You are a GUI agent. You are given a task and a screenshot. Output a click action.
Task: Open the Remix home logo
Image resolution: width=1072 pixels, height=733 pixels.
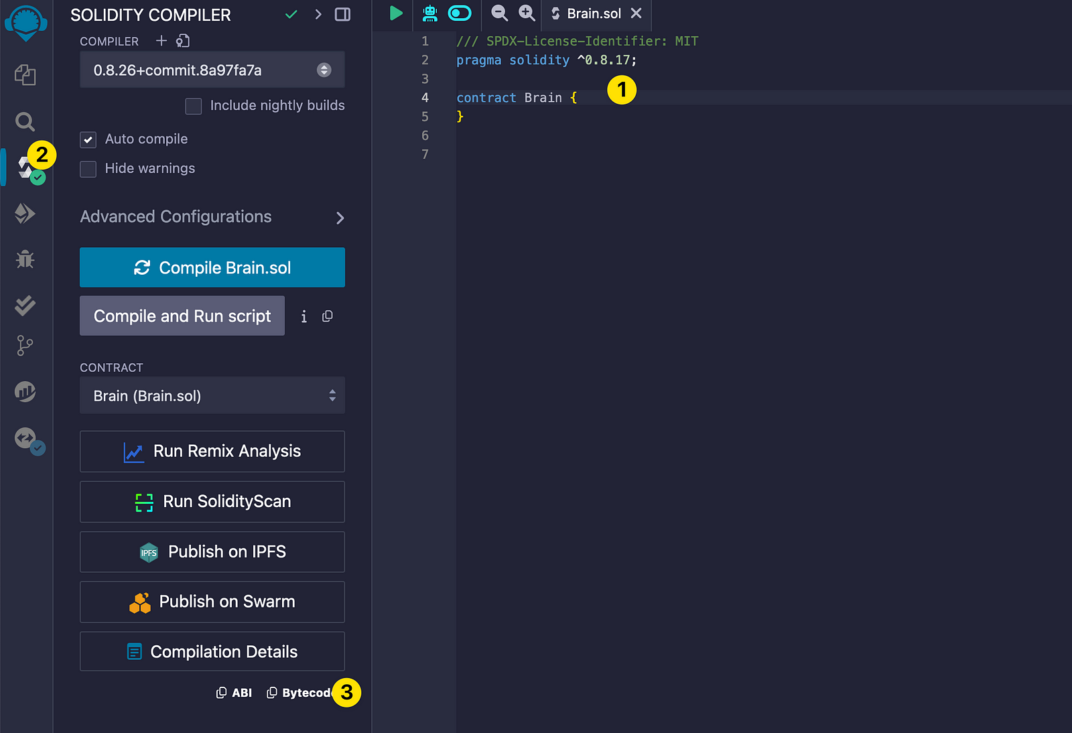tap(26, 23)
